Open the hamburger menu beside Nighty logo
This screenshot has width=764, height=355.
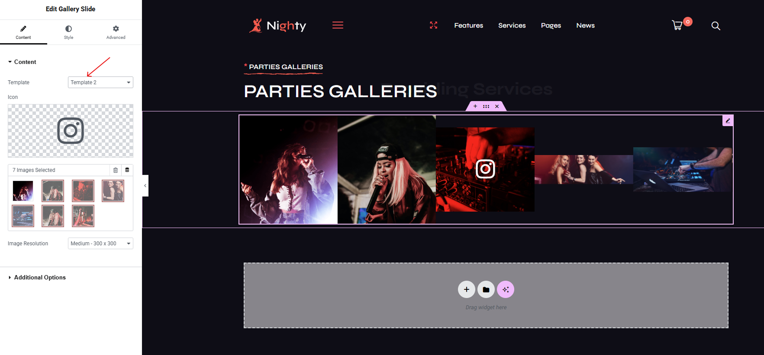point(338,25)
